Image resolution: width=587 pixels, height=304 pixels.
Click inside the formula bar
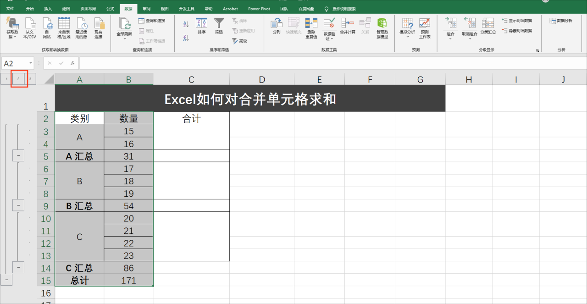pyautogui.click(x=332, y=63)
